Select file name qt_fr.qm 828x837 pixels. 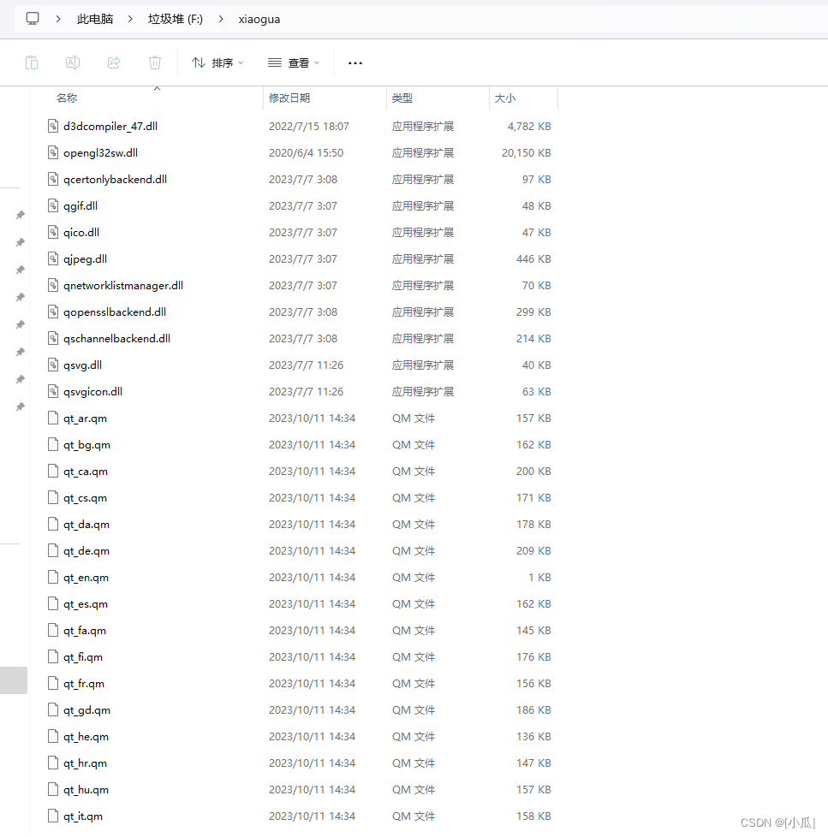[x=84, y=684]
